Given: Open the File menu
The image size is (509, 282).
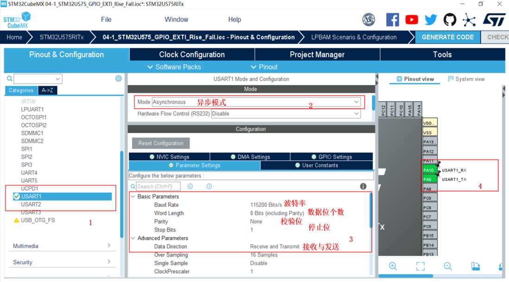Looking at the screenshot, I should [x=106, y=19].
